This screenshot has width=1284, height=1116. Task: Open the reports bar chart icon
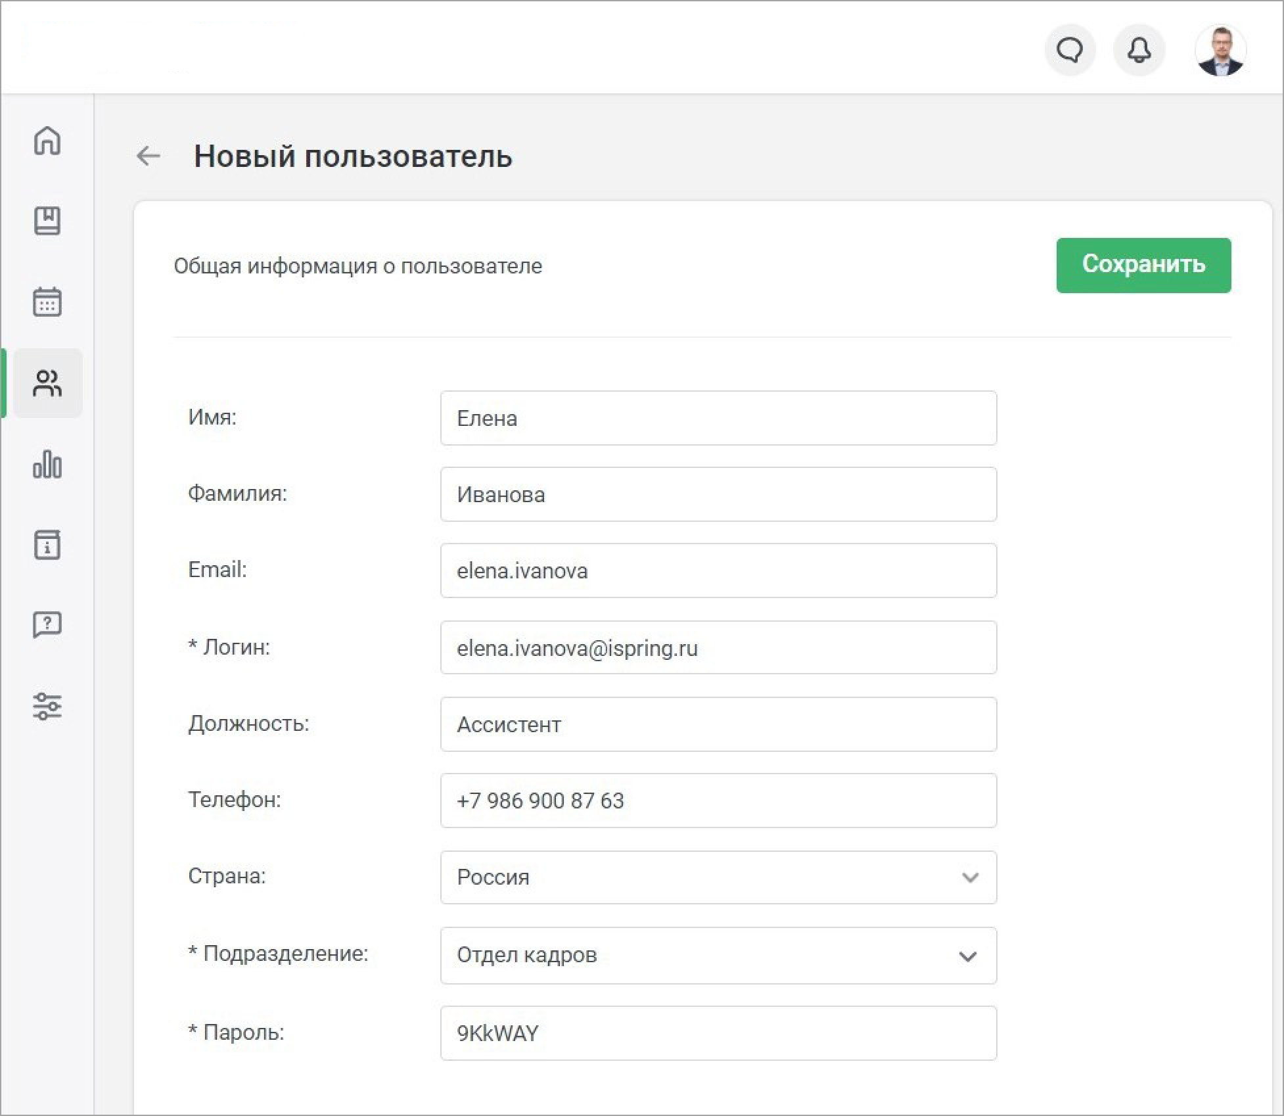(x=47, y=464)
